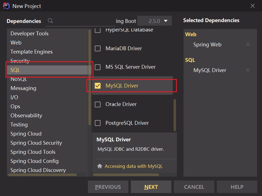The image size is (262, 196).
Task: Click the SQL group header in Selected Dependencies
Action: tap(190, 60)
